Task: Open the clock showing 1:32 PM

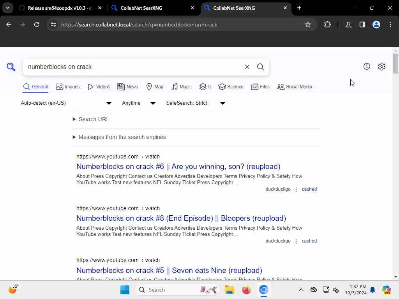Action: click(x=356, y=290)
